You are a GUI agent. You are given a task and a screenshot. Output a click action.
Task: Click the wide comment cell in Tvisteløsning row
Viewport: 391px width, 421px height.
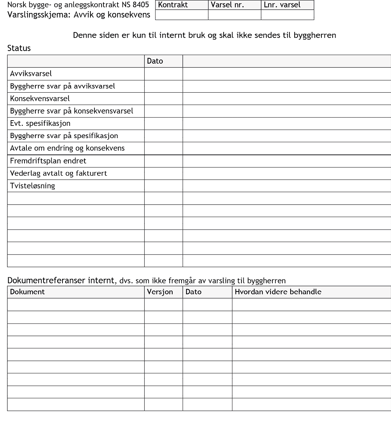coord(286,186)
